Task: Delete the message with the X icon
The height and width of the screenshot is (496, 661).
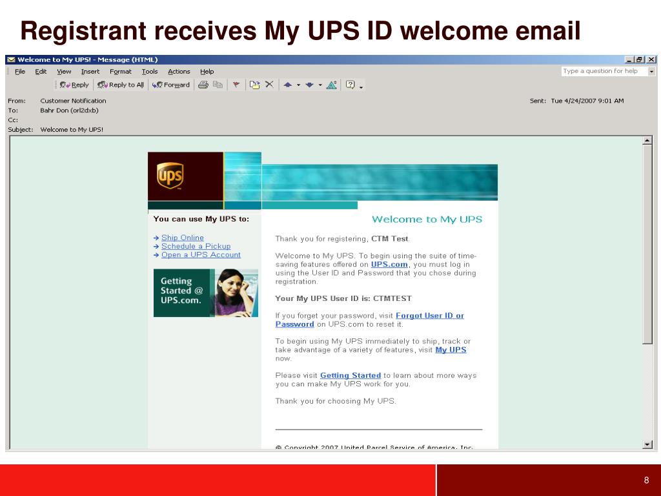Action: [269, 85]
